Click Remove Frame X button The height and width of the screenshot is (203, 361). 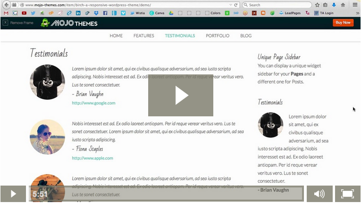coord(6,23)
